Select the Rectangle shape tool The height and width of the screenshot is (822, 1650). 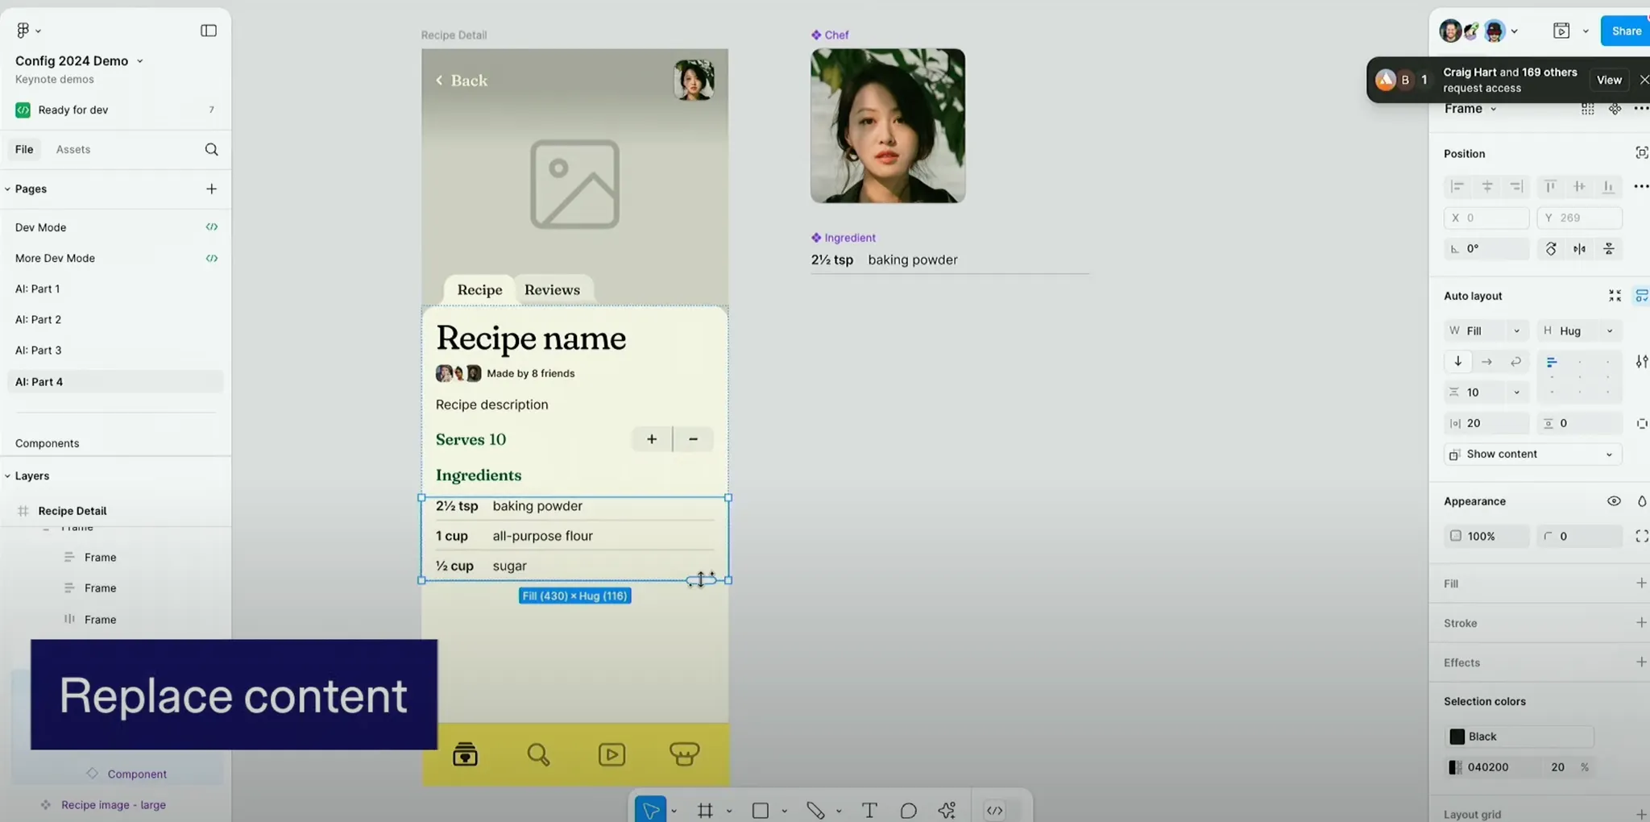760,810
